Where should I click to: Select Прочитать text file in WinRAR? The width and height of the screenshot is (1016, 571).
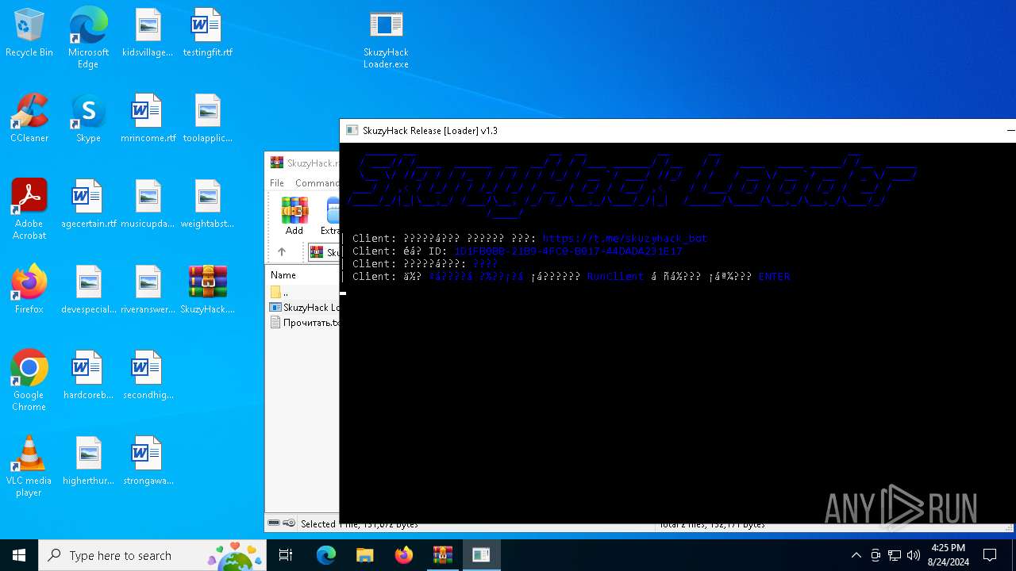[304, 323]
